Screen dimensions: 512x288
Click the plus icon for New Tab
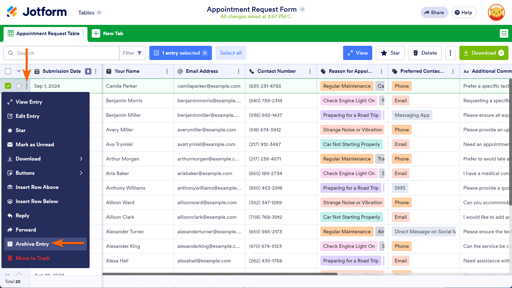(x=96, y=33)
